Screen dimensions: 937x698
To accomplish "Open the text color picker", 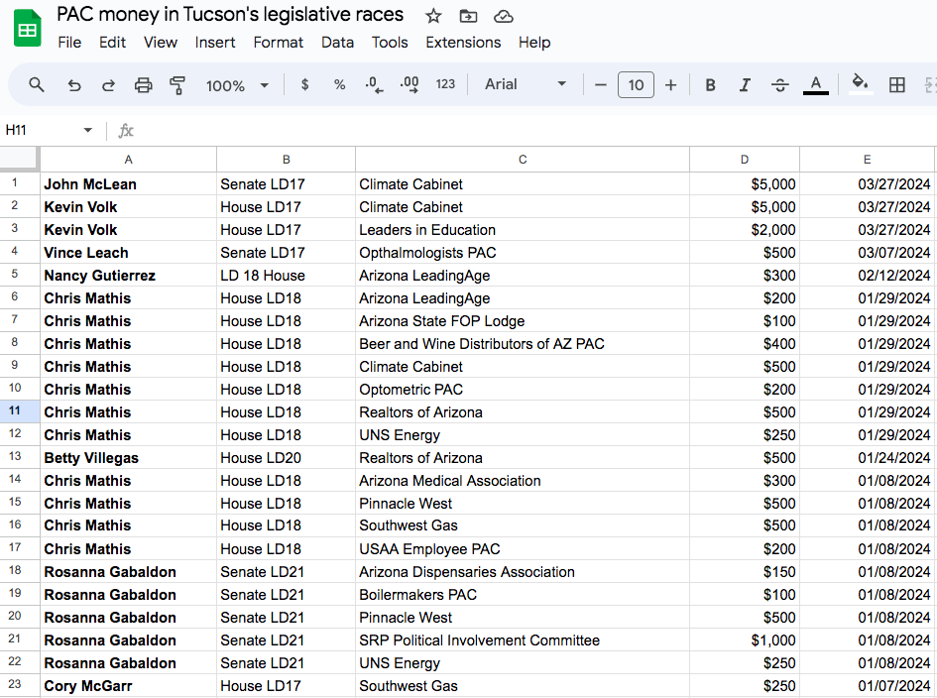I will point(816,85).
